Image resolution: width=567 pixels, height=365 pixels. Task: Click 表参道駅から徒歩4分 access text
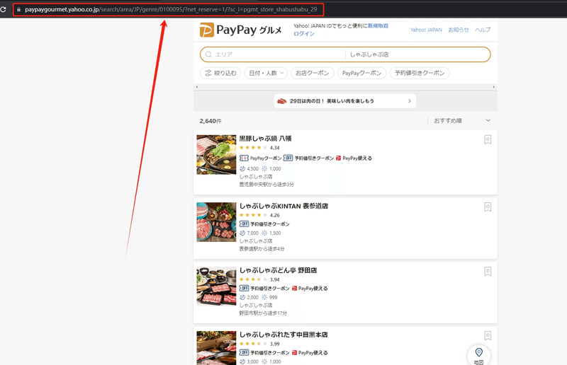click(262, 249)
